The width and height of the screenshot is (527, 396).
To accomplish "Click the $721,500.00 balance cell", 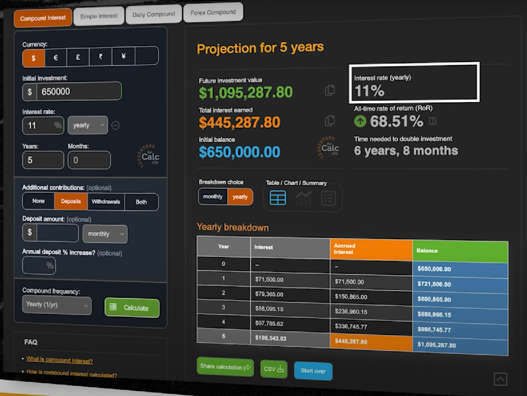I will click(x=460, y=284).
